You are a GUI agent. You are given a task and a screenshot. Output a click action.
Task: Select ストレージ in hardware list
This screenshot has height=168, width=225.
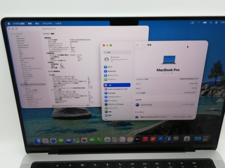26,73
